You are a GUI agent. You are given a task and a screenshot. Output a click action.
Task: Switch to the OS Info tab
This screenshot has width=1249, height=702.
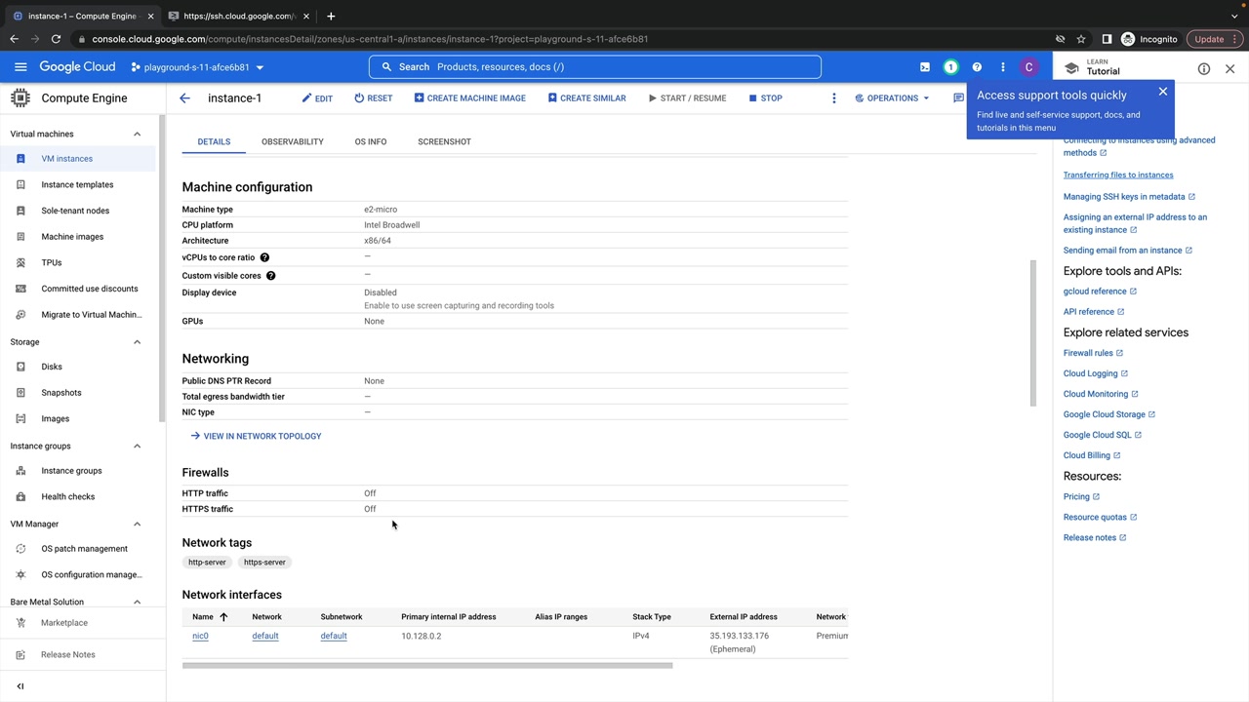(x=371, y=142)
